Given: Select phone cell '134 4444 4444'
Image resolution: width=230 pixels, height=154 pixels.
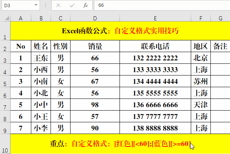Looking at the screenshot, I should [155, 81].
